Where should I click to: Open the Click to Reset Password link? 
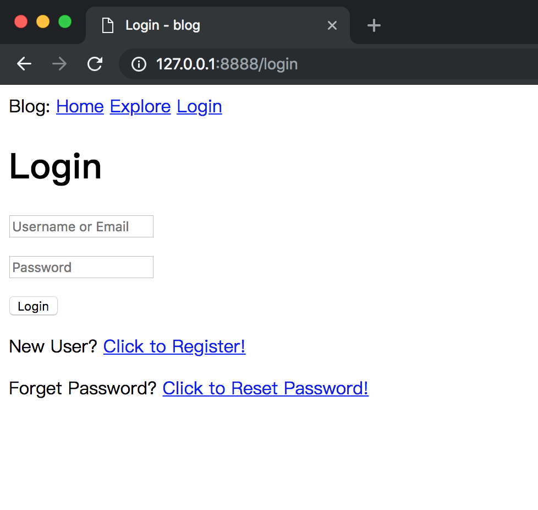click(265, 388)
